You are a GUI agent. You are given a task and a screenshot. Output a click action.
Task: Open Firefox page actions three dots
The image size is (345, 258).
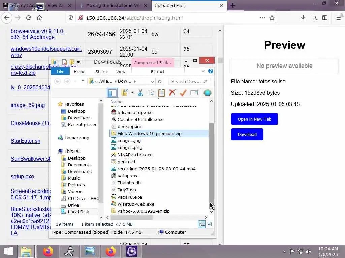(262, 18)
